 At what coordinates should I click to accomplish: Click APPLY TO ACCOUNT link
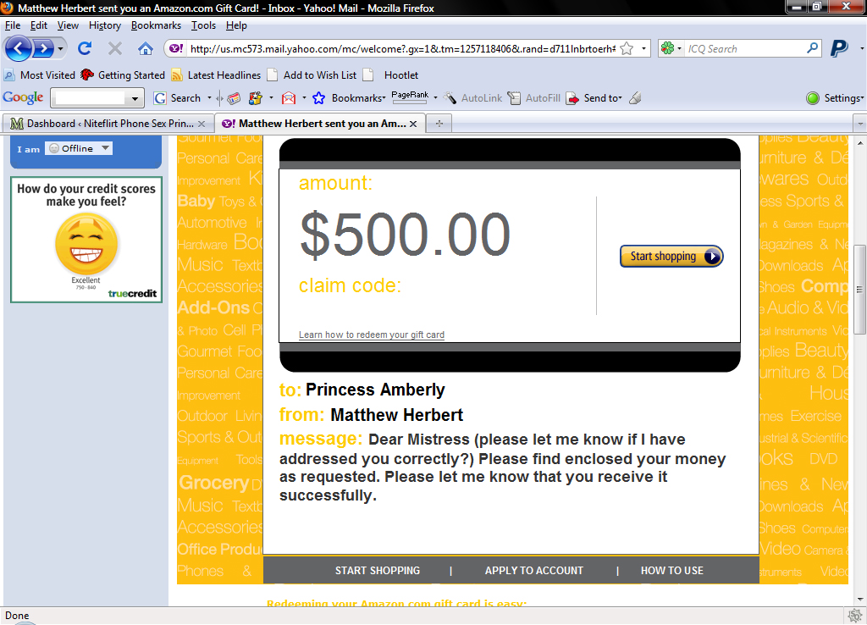point(534,571)
